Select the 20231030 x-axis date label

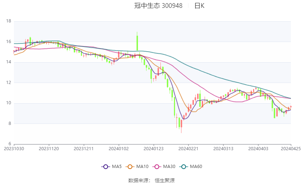coord(14,149)
